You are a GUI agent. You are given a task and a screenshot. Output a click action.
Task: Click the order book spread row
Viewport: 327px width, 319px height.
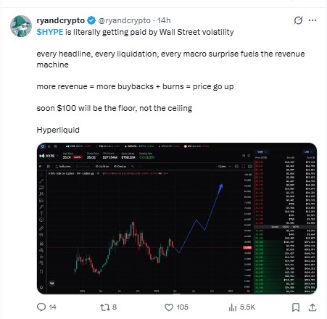pos(285,227)
